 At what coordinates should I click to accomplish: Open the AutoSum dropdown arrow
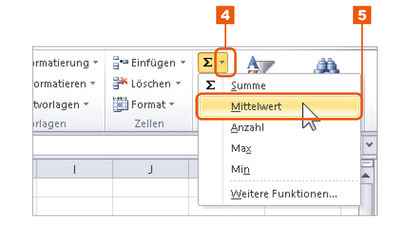click(x=222, y=63)
